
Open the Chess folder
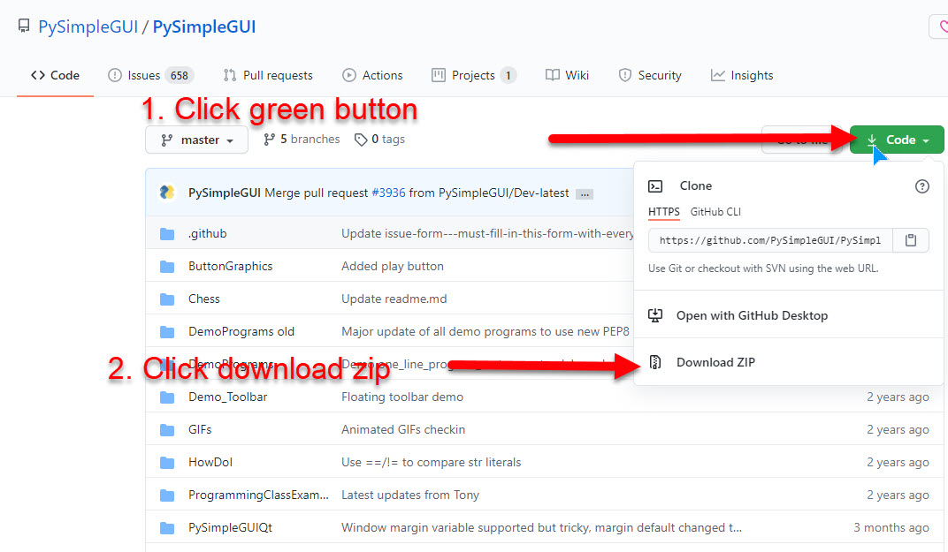tap(204, 299)
